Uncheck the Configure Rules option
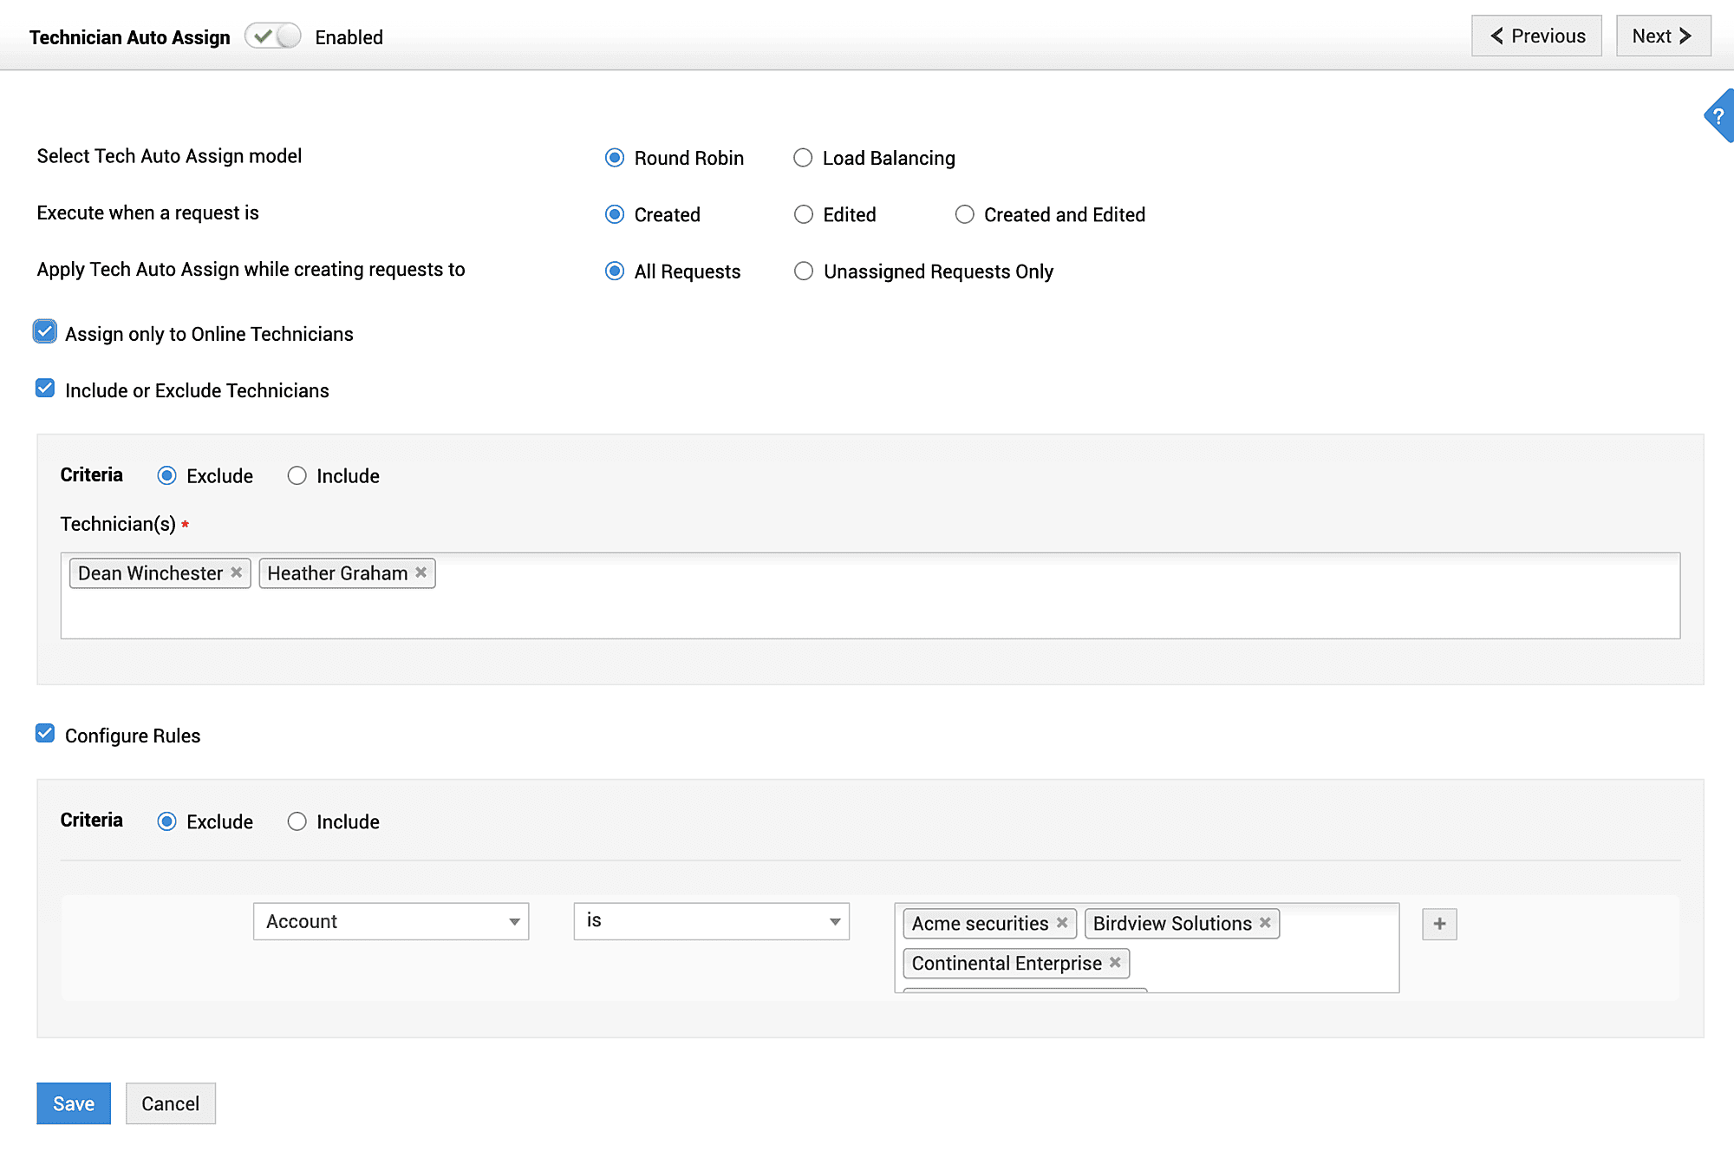Screen dimensions: 1734x1151 [44, 734]
